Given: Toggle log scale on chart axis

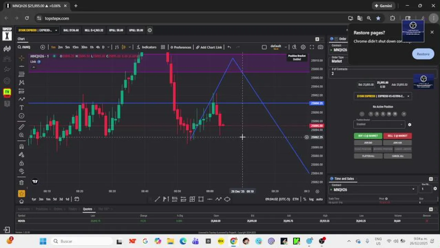Looking at the screenshot, I should pyautogui.click(x=312, y=199).
